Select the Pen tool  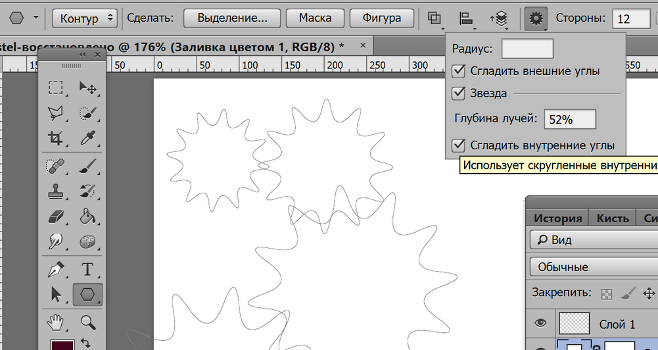[55, 269]
